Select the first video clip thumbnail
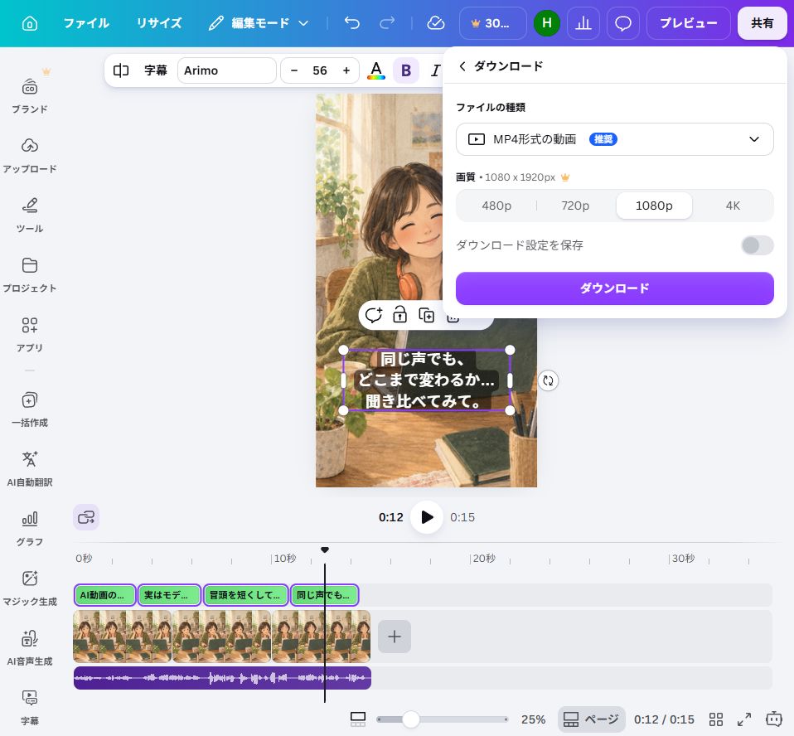This screenshot has width=794, height=736. 123,637
